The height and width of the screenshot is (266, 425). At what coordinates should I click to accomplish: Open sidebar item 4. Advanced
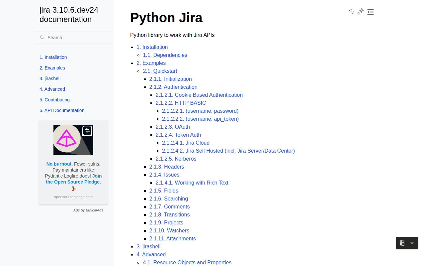coord(52,89)
